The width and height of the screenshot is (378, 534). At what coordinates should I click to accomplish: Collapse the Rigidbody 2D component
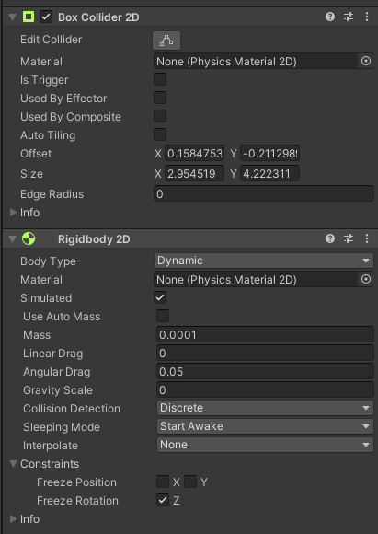pyautogui.click(x=13, y=238)
